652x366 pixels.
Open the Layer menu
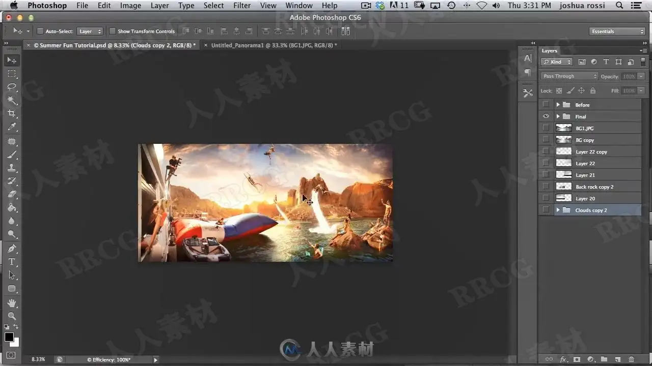click(159, 6)
